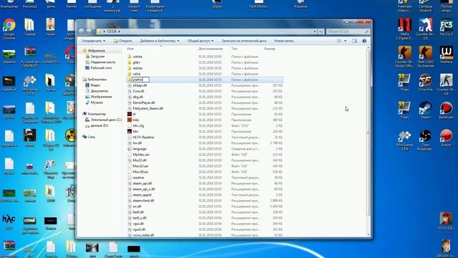
Task: Click the Explorer help question-mark icon
Action: [x=364, y=41]
